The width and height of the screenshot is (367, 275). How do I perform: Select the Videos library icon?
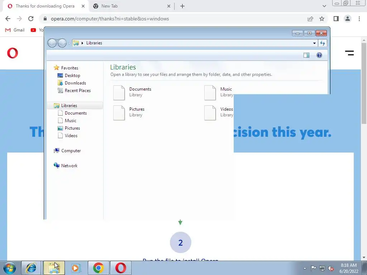point(210,113)
